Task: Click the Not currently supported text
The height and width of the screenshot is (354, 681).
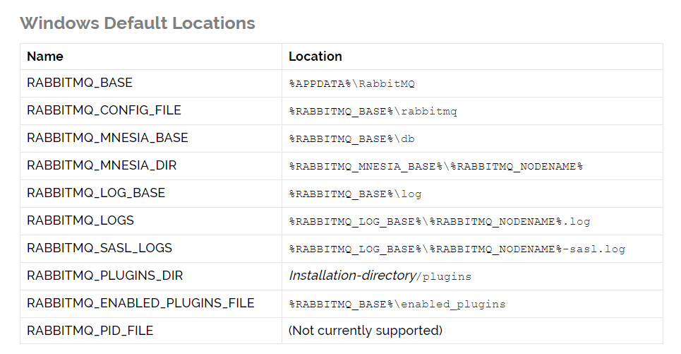Action: pos(366,331)
